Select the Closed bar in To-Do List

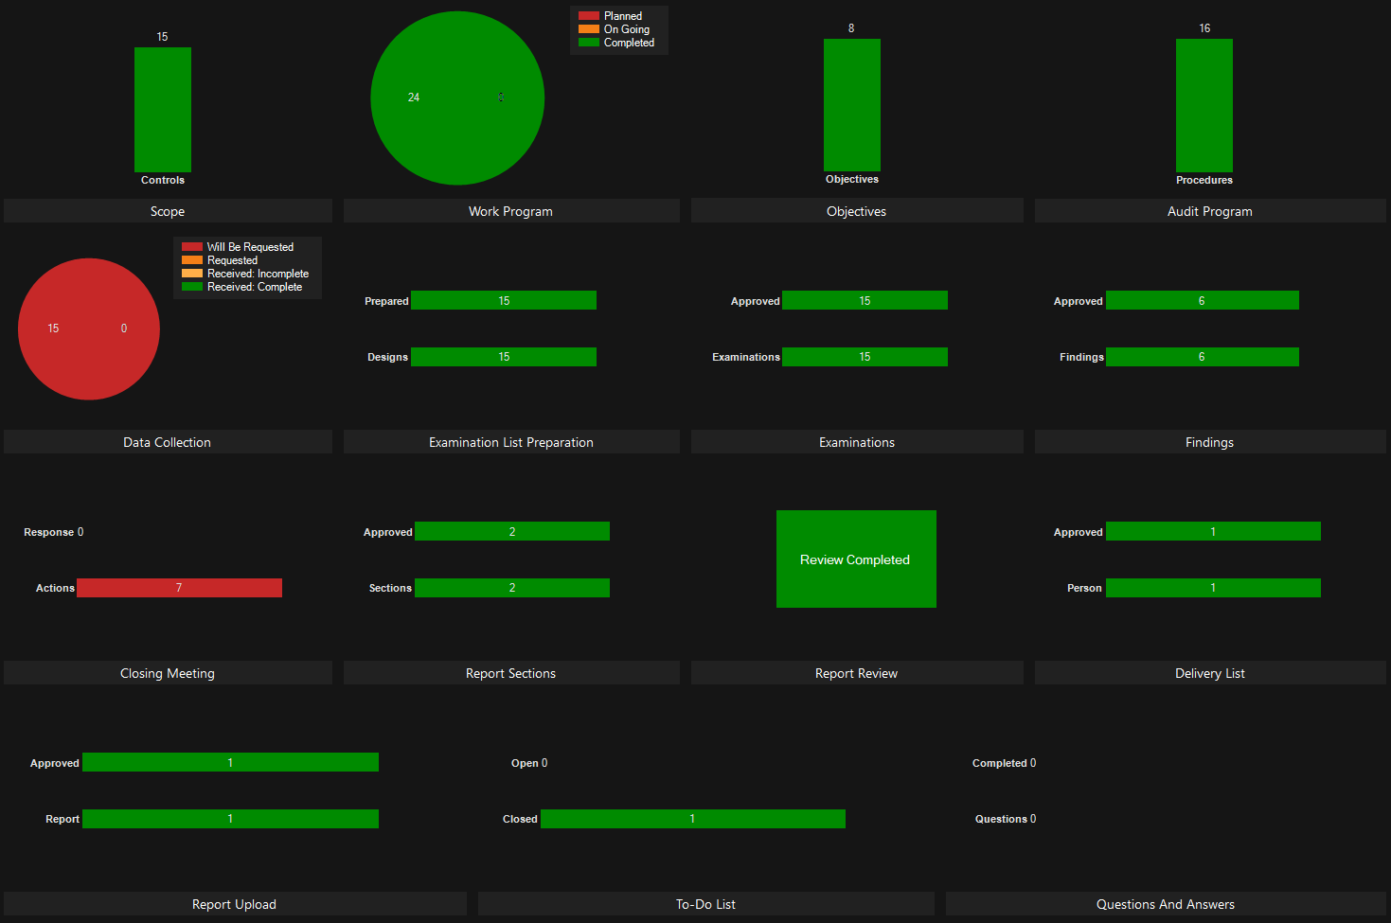pos(692,819)
